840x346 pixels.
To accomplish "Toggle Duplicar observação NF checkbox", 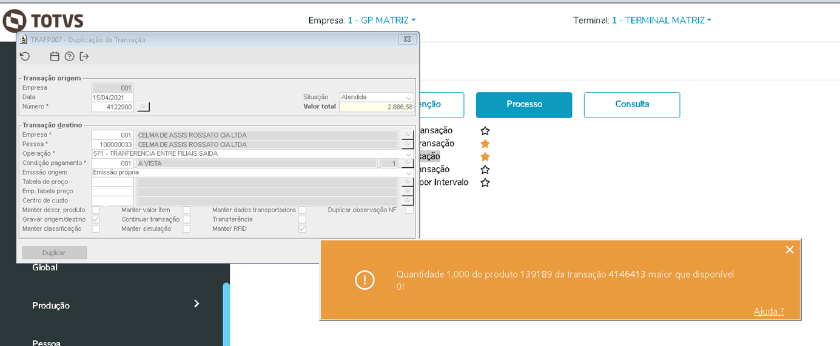I will tap(410, 210).
